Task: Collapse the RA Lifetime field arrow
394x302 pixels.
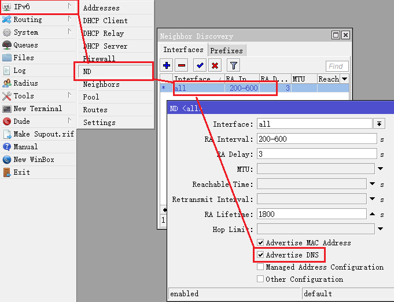Action: [372, 214]
